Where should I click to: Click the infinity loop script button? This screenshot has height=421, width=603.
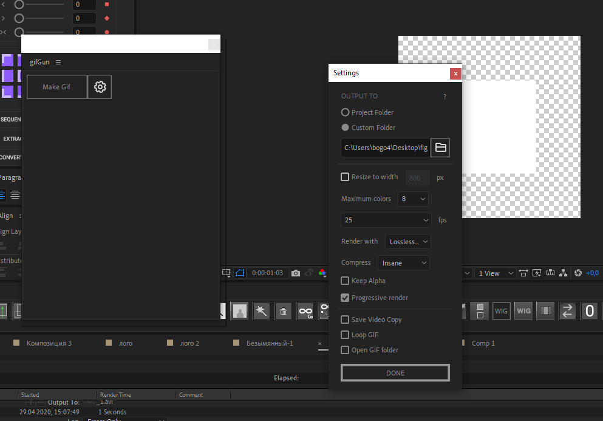(x=305, y=311)
